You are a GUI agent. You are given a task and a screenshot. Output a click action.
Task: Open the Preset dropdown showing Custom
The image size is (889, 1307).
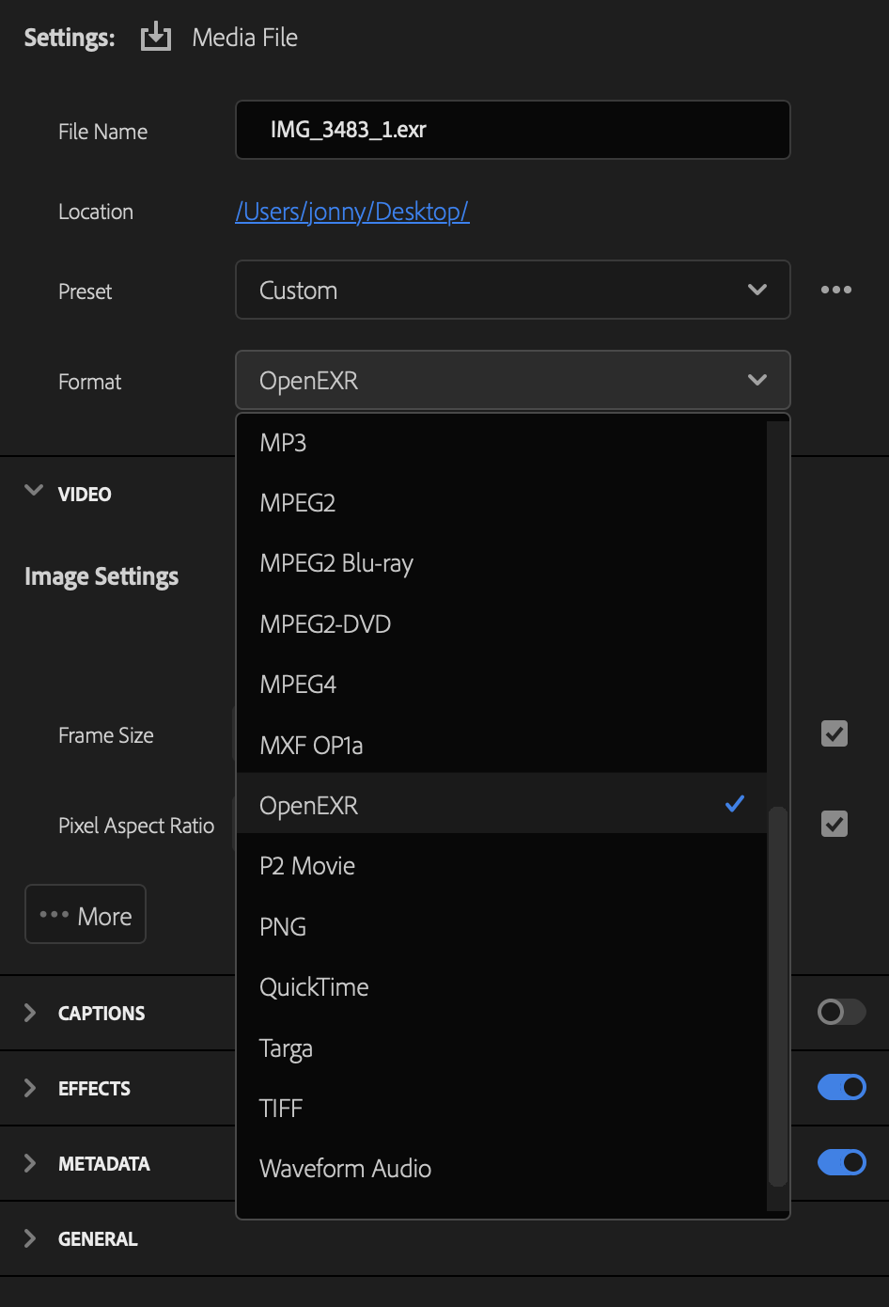click(513, 290)
